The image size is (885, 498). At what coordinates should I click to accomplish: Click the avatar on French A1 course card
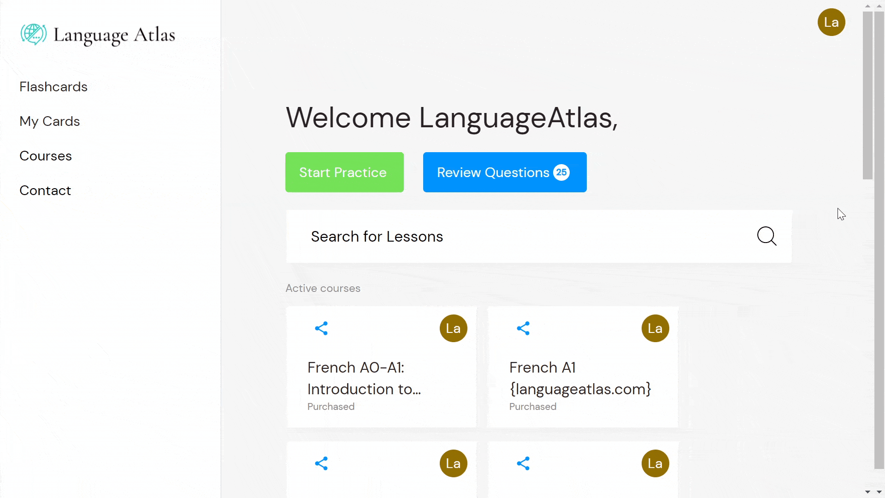pos(655,328)
